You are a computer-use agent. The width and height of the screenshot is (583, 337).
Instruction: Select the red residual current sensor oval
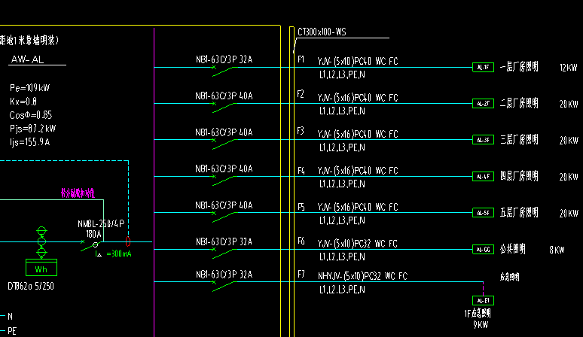128,241
